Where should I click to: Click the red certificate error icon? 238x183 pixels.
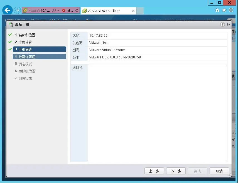[x=64, y=11]
